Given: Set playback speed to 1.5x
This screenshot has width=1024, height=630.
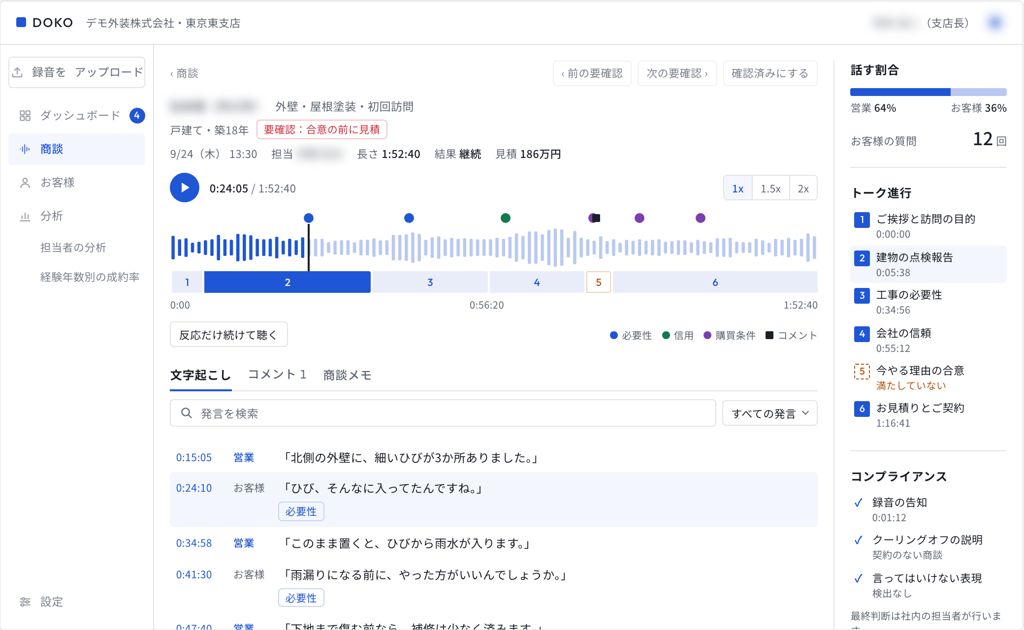Looking at the screenshot, I should click(770, 189).
